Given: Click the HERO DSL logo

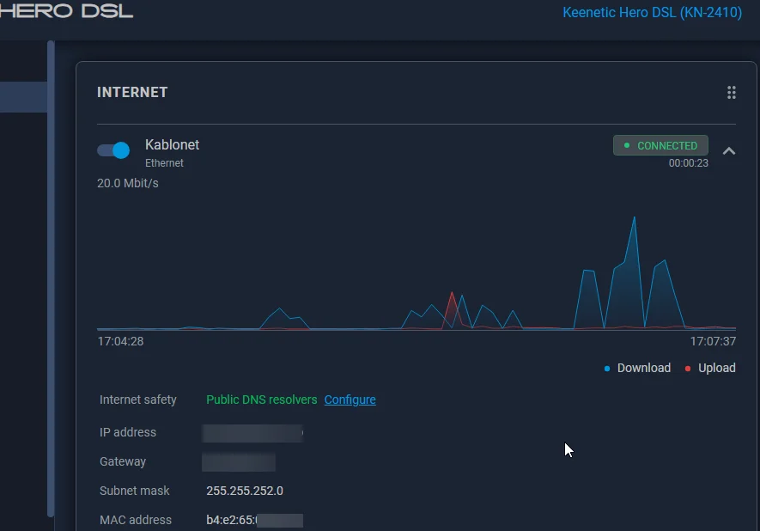Looking at the screenshot, I should [66, 10].
